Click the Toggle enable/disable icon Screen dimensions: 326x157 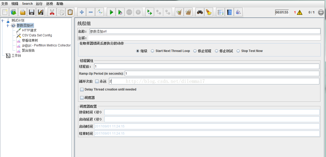pyautogui.click(x=99, y=12)
